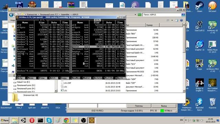Open the view options dropdown arrow in Explorer
The height and width of the screenshot is (124, 220).
click(x=172, y=20)
